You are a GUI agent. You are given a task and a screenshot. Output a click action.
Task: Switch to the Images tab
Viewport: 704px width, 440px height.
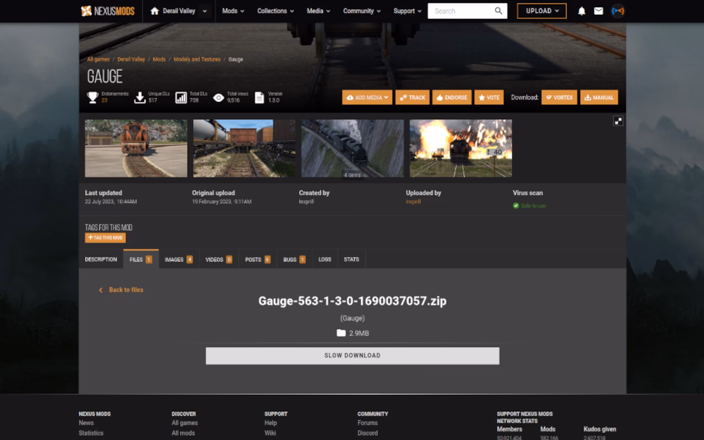coord(179,260)
